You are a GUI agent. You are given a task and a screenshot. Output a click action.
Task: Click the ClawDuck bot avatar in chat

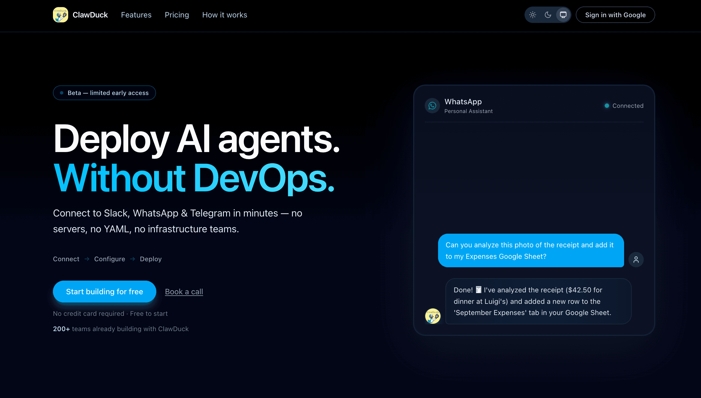[433, 316]
